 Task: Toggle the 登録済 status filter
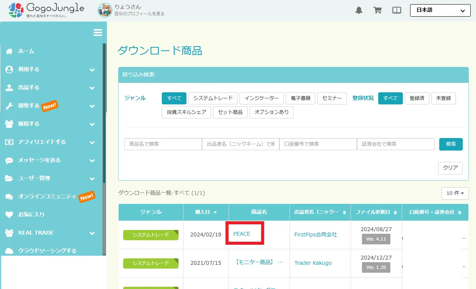pos(417,98)
